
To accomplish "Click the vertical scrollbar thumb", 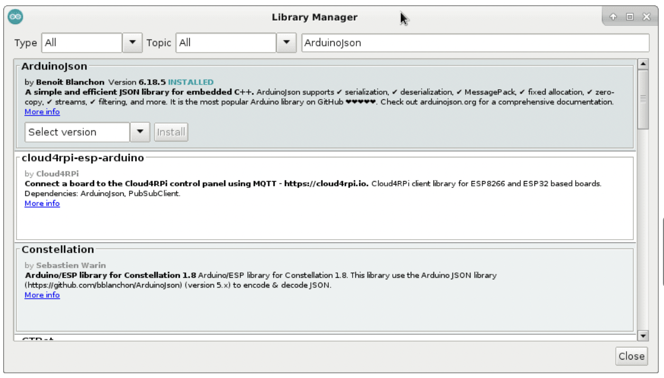I will coord(643,99).
